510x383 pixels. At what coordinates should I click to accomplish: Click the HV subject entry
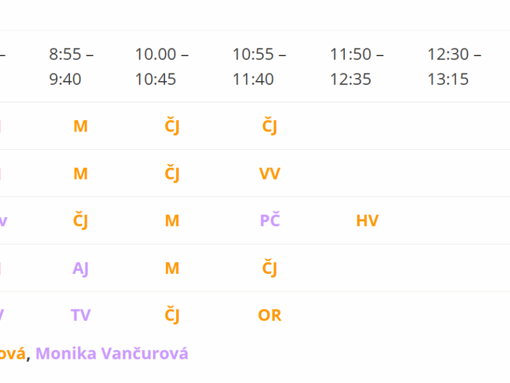367,221
